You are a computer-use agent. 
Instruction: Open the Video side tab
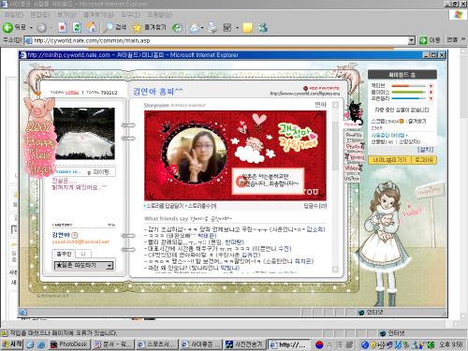click(353, 168)
